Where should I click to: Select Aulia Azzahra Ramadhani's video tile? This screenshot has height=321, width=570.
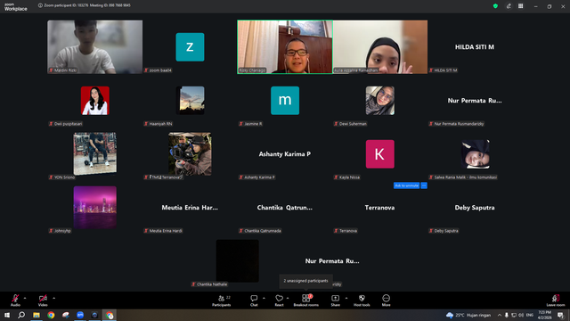(x=380, y=47)
